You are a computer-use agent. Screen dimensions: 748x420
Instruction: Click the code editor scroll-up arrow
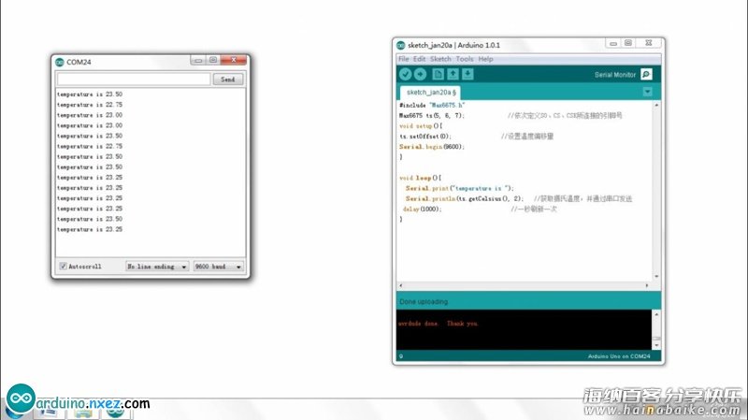point(657,105)
